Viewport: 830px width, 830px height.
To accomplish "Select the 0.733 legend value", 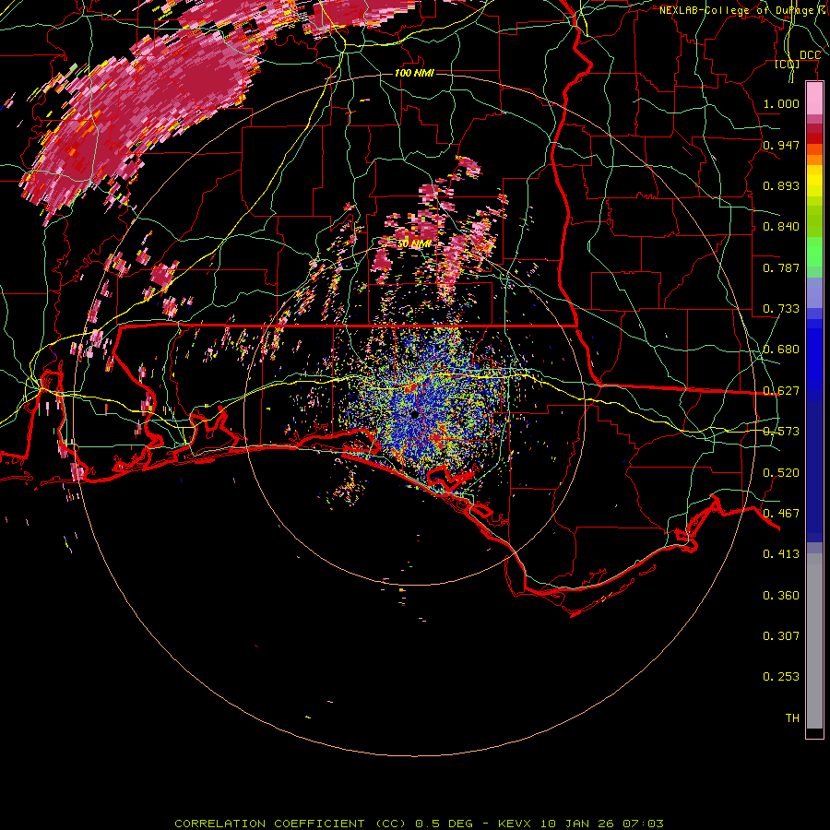I will [x=781, y=309].
